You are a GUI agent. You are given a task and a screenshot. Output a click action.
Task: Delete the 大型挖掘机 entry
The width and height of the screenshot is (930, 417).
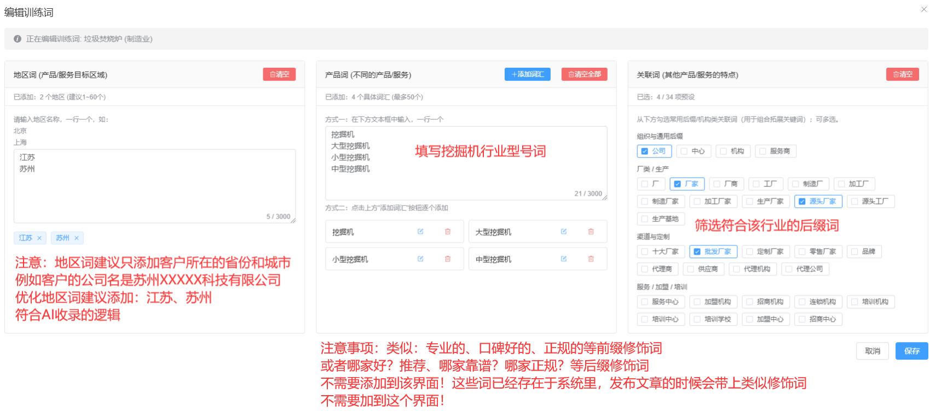pyautogui.click(x=591, y=232)
